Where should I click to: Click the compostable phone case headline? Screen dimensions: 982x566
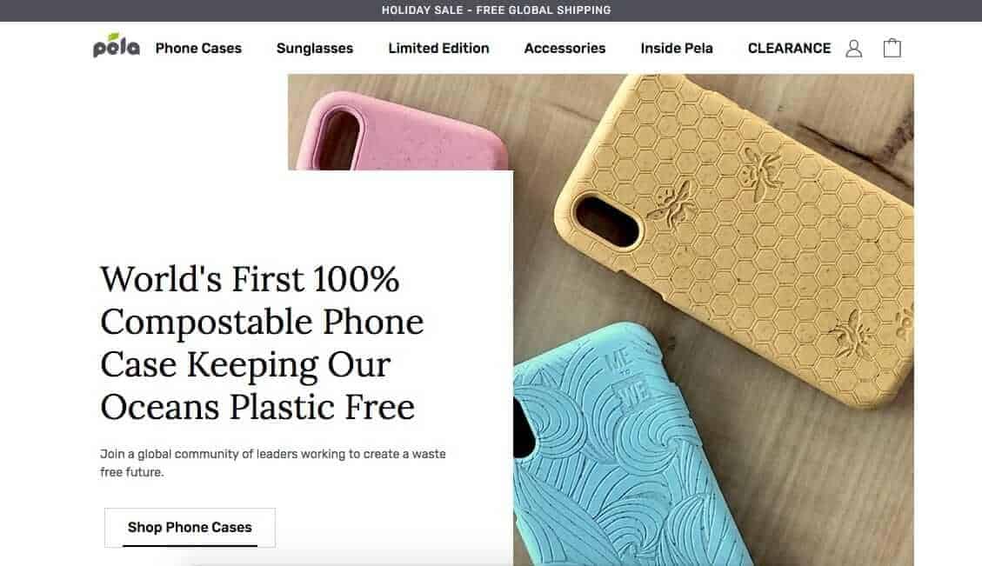262,343
